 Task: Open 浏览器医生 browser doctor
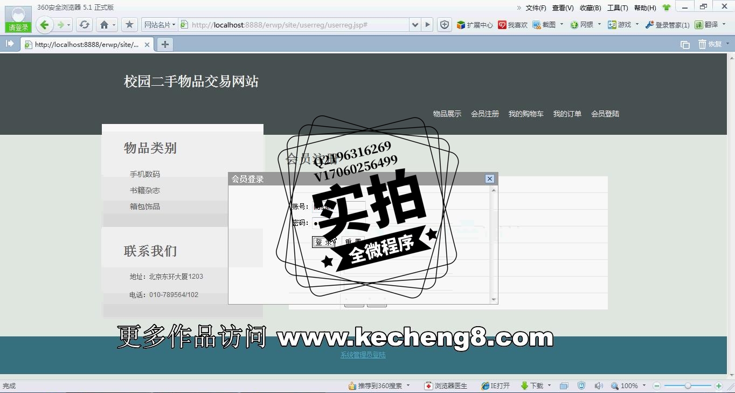[446, 386]
